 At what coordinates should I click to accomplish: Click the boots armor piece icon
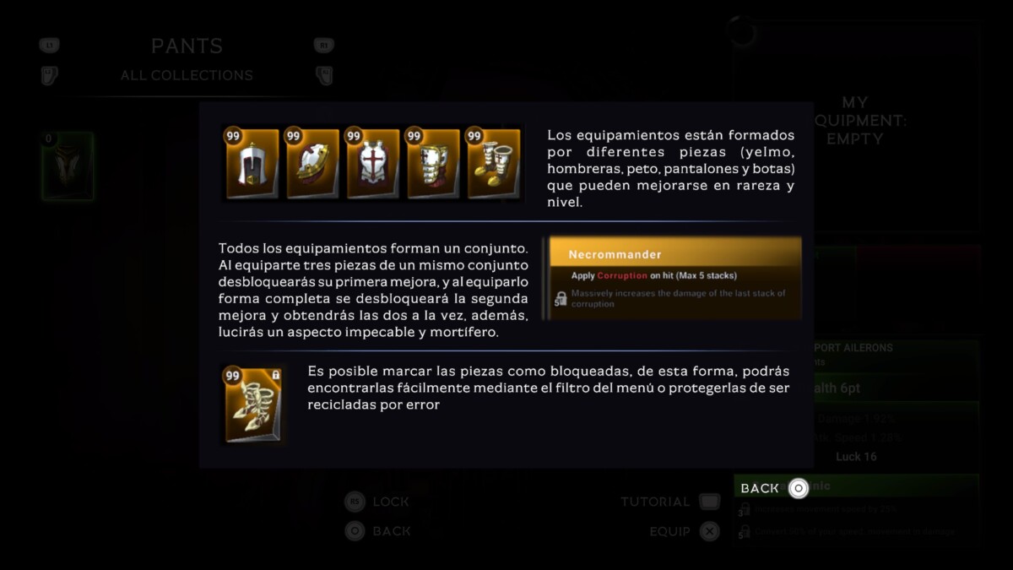[493, 164]
